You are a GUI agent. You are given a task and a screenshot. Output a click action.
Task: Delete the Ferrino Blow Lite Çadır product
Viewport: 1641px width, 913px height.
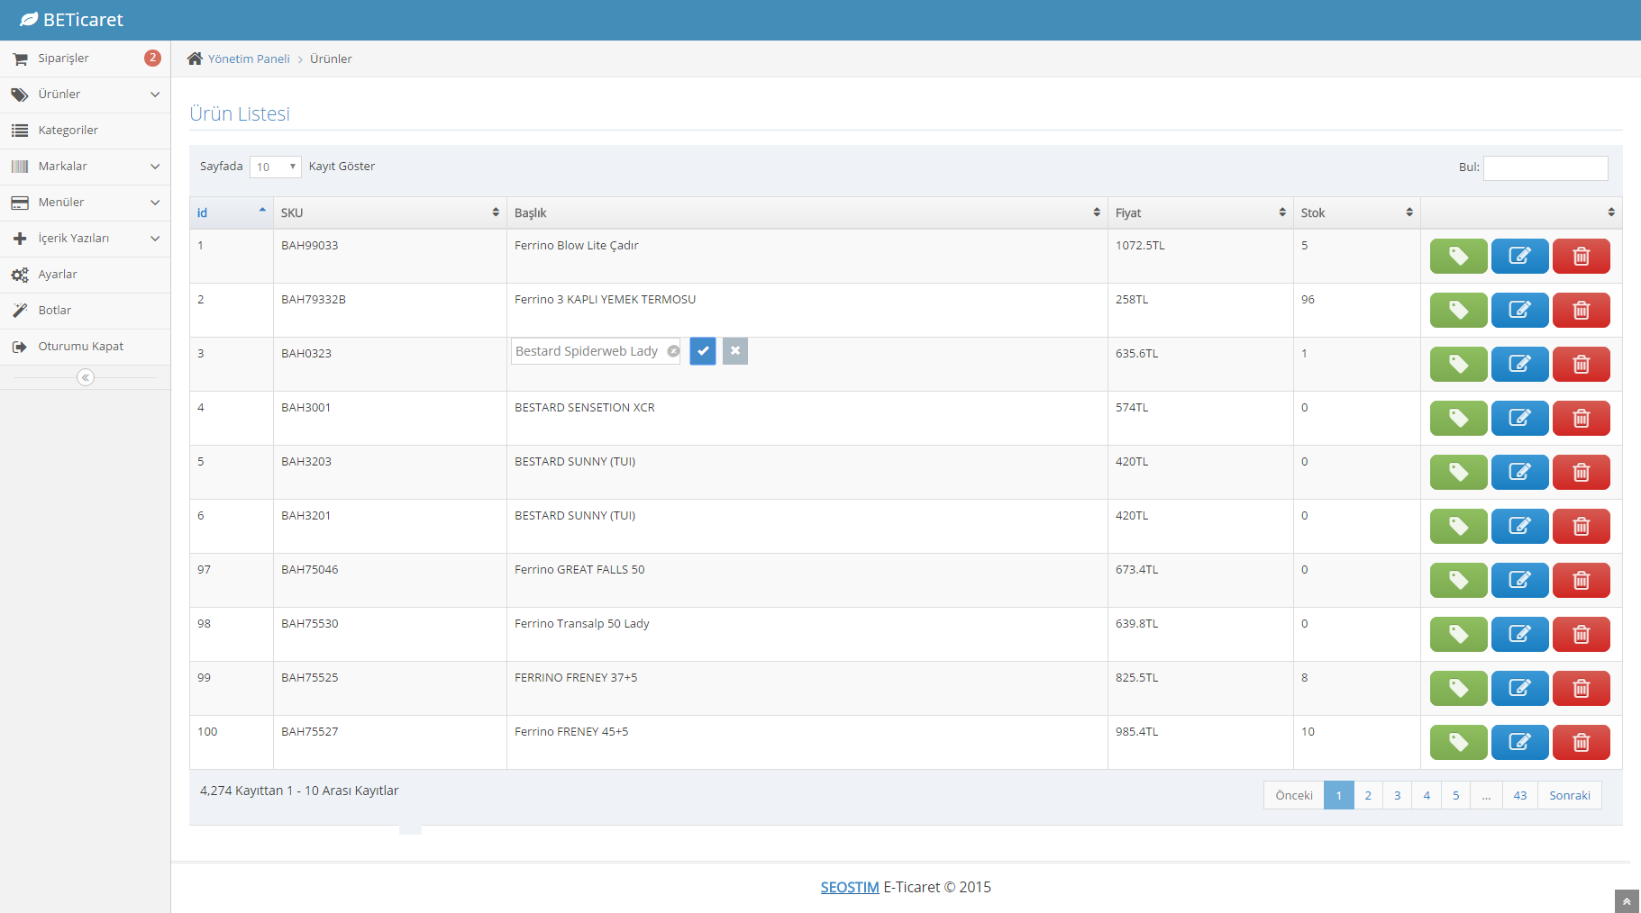1581,256
